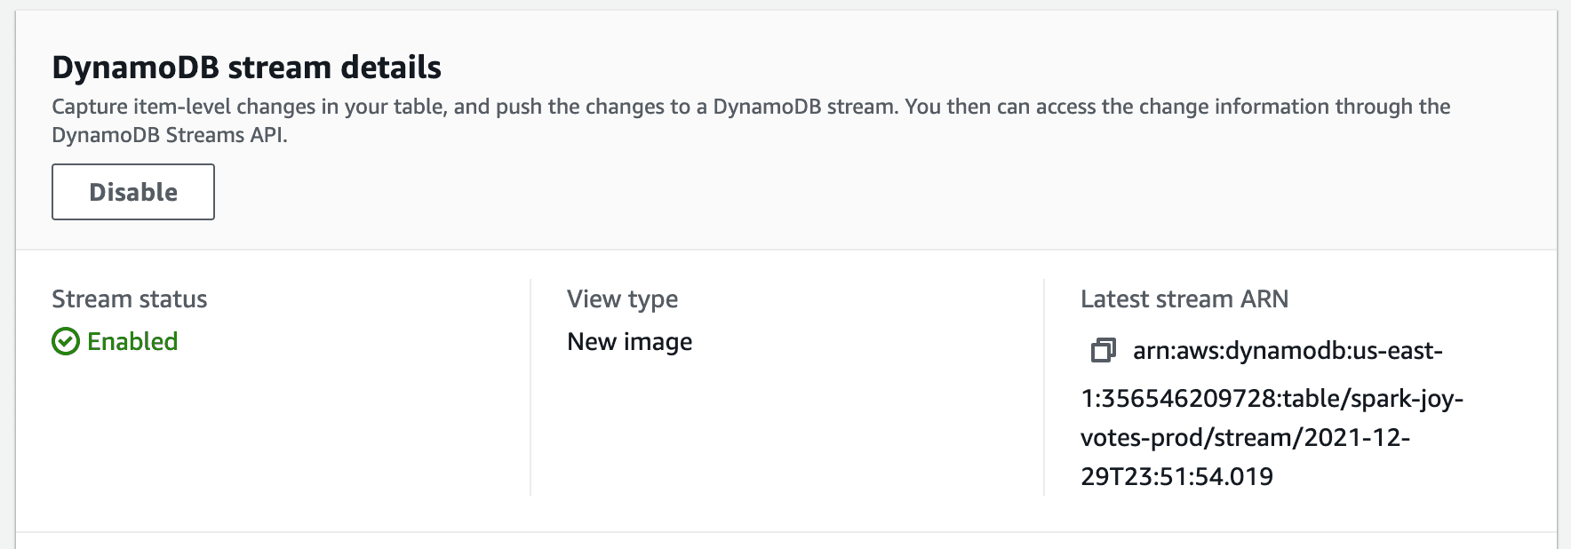Click the Stream status label

(130, 299)
